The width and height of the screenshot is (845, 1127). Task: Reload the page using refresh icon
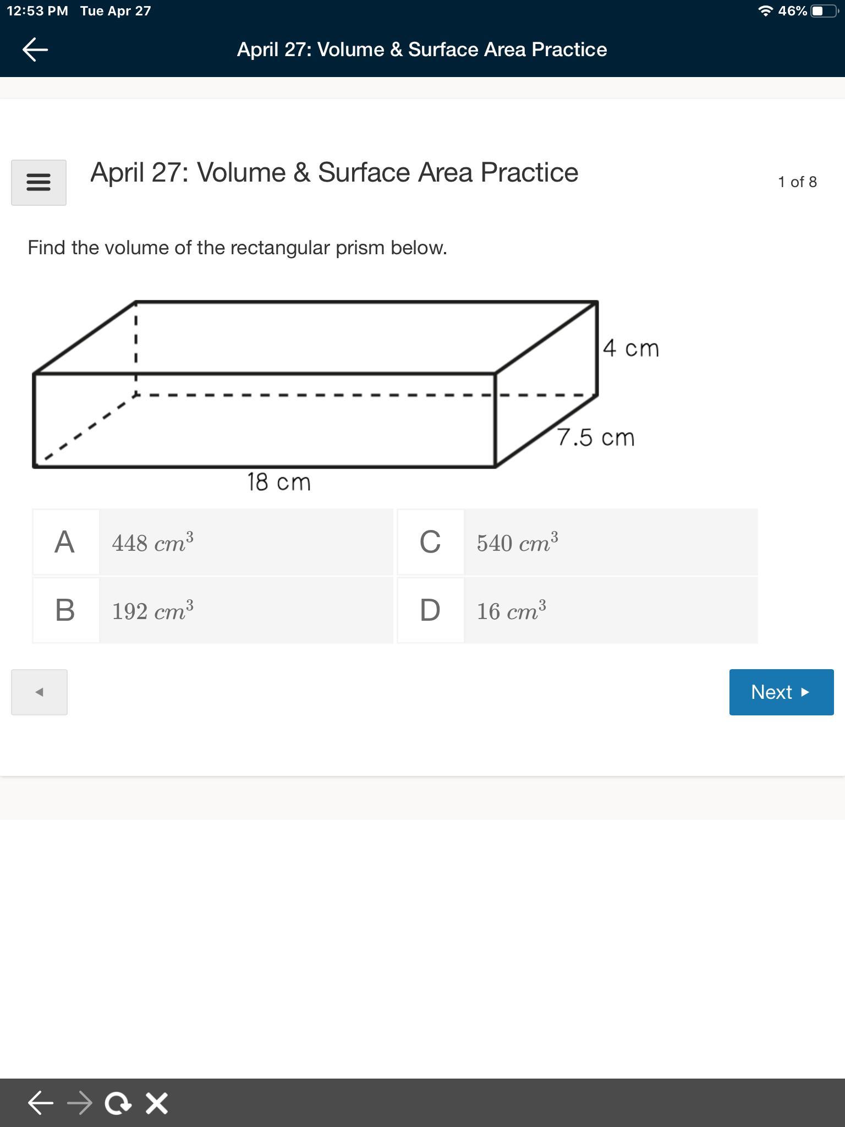[118, 1103]
